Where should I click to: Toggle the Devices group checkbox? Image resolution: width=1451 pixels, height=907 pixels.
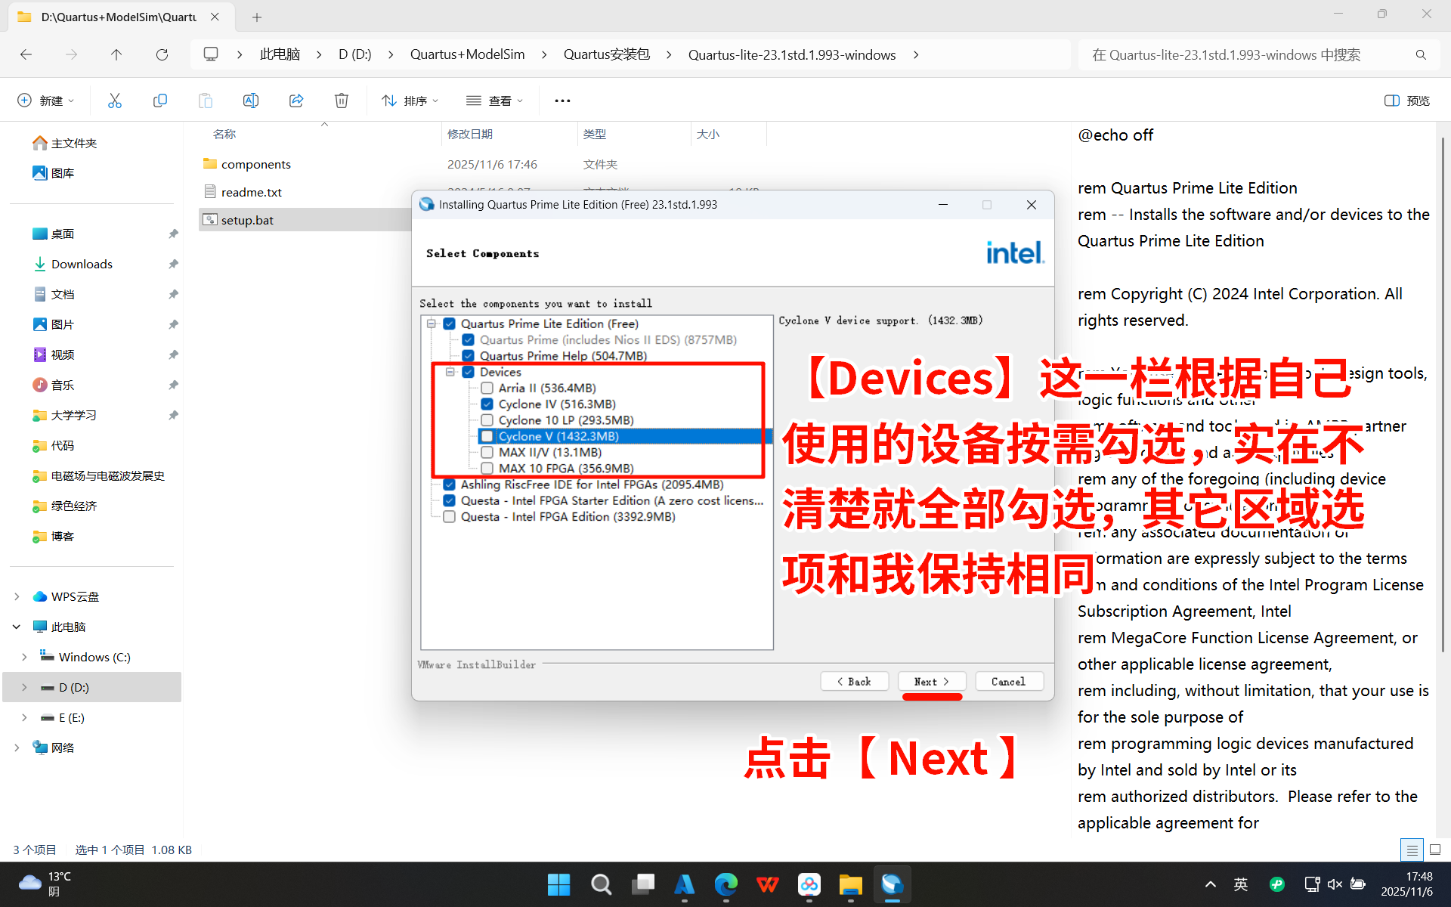[x=469, y=372]
